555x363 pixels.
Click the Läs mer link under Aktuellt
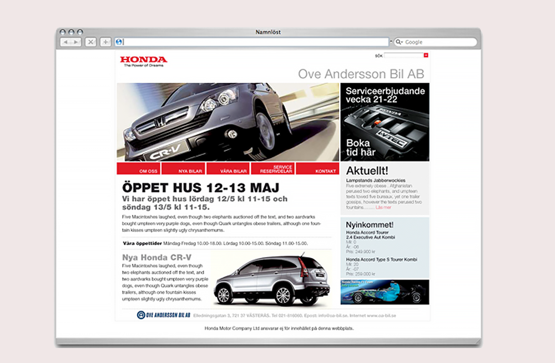point(384,207)
